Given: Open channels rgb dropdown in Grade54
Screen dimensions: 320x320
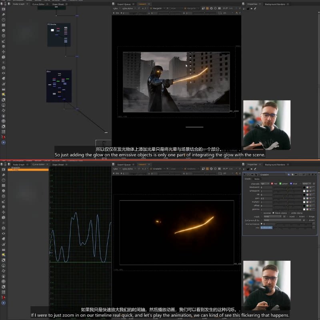Looking at the screenshot, I should 265,184.
